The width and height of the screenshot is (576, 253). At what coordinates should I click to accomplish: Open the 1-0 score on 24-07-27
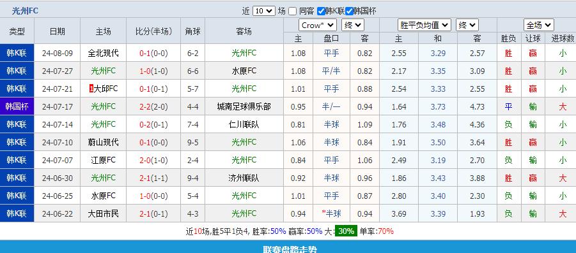pyautogui.click(x=145, y=71)
